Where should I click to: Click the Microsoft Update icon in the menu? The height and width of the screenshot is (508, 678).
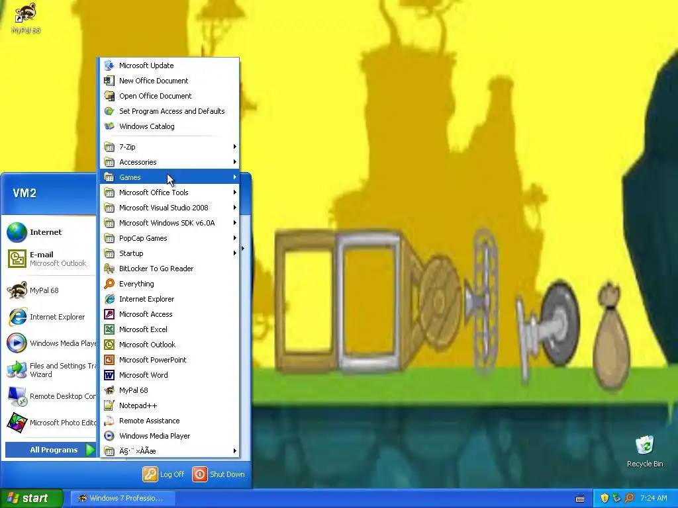[x=109, y=65]
